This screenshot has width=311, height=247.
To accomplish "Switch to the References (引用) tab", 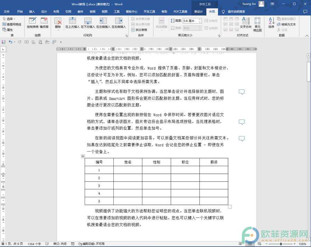I will pyautogui.click(x=68, y=11).
